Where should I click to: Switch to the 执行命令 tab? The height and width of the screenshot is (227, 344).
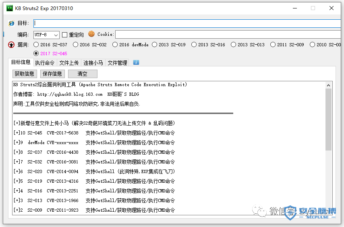pyautogui.click(x=45, y=63)
